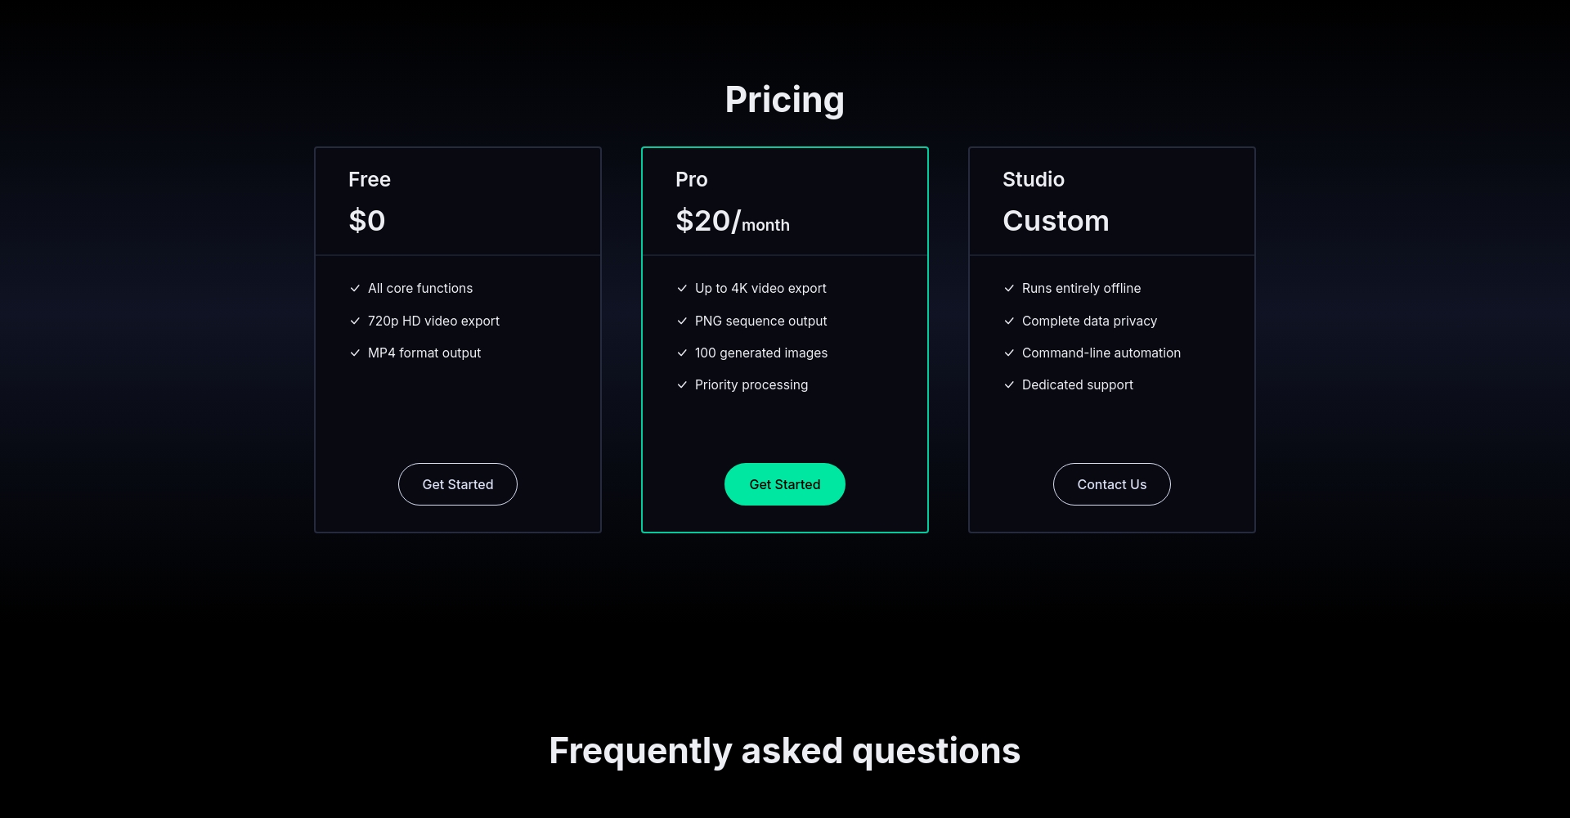
Task: Click the $20/month Pro price
Action: (733, 221)
